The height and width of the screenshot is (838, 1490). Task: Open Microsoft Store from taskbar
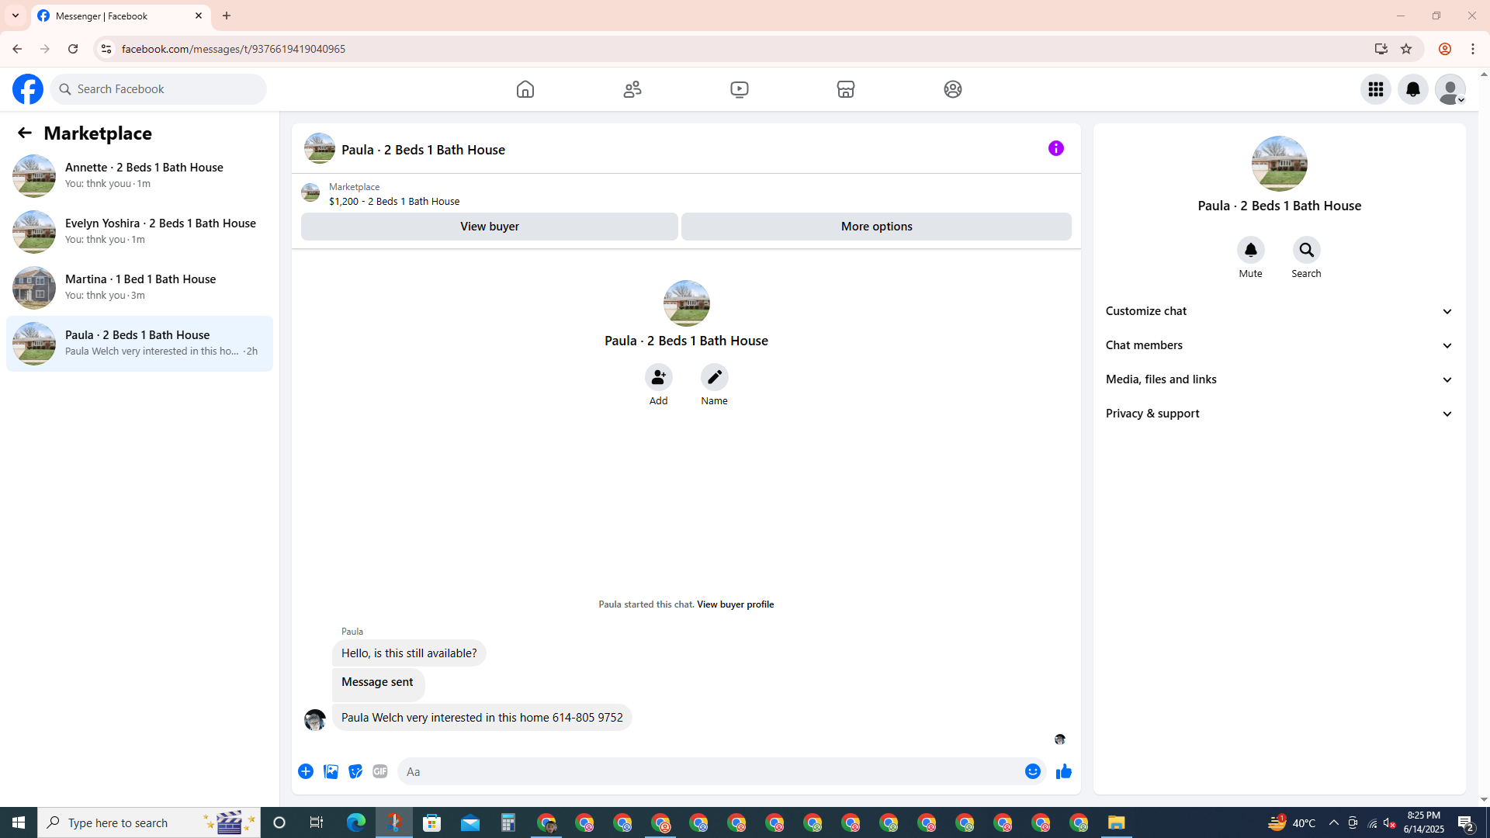432,822
